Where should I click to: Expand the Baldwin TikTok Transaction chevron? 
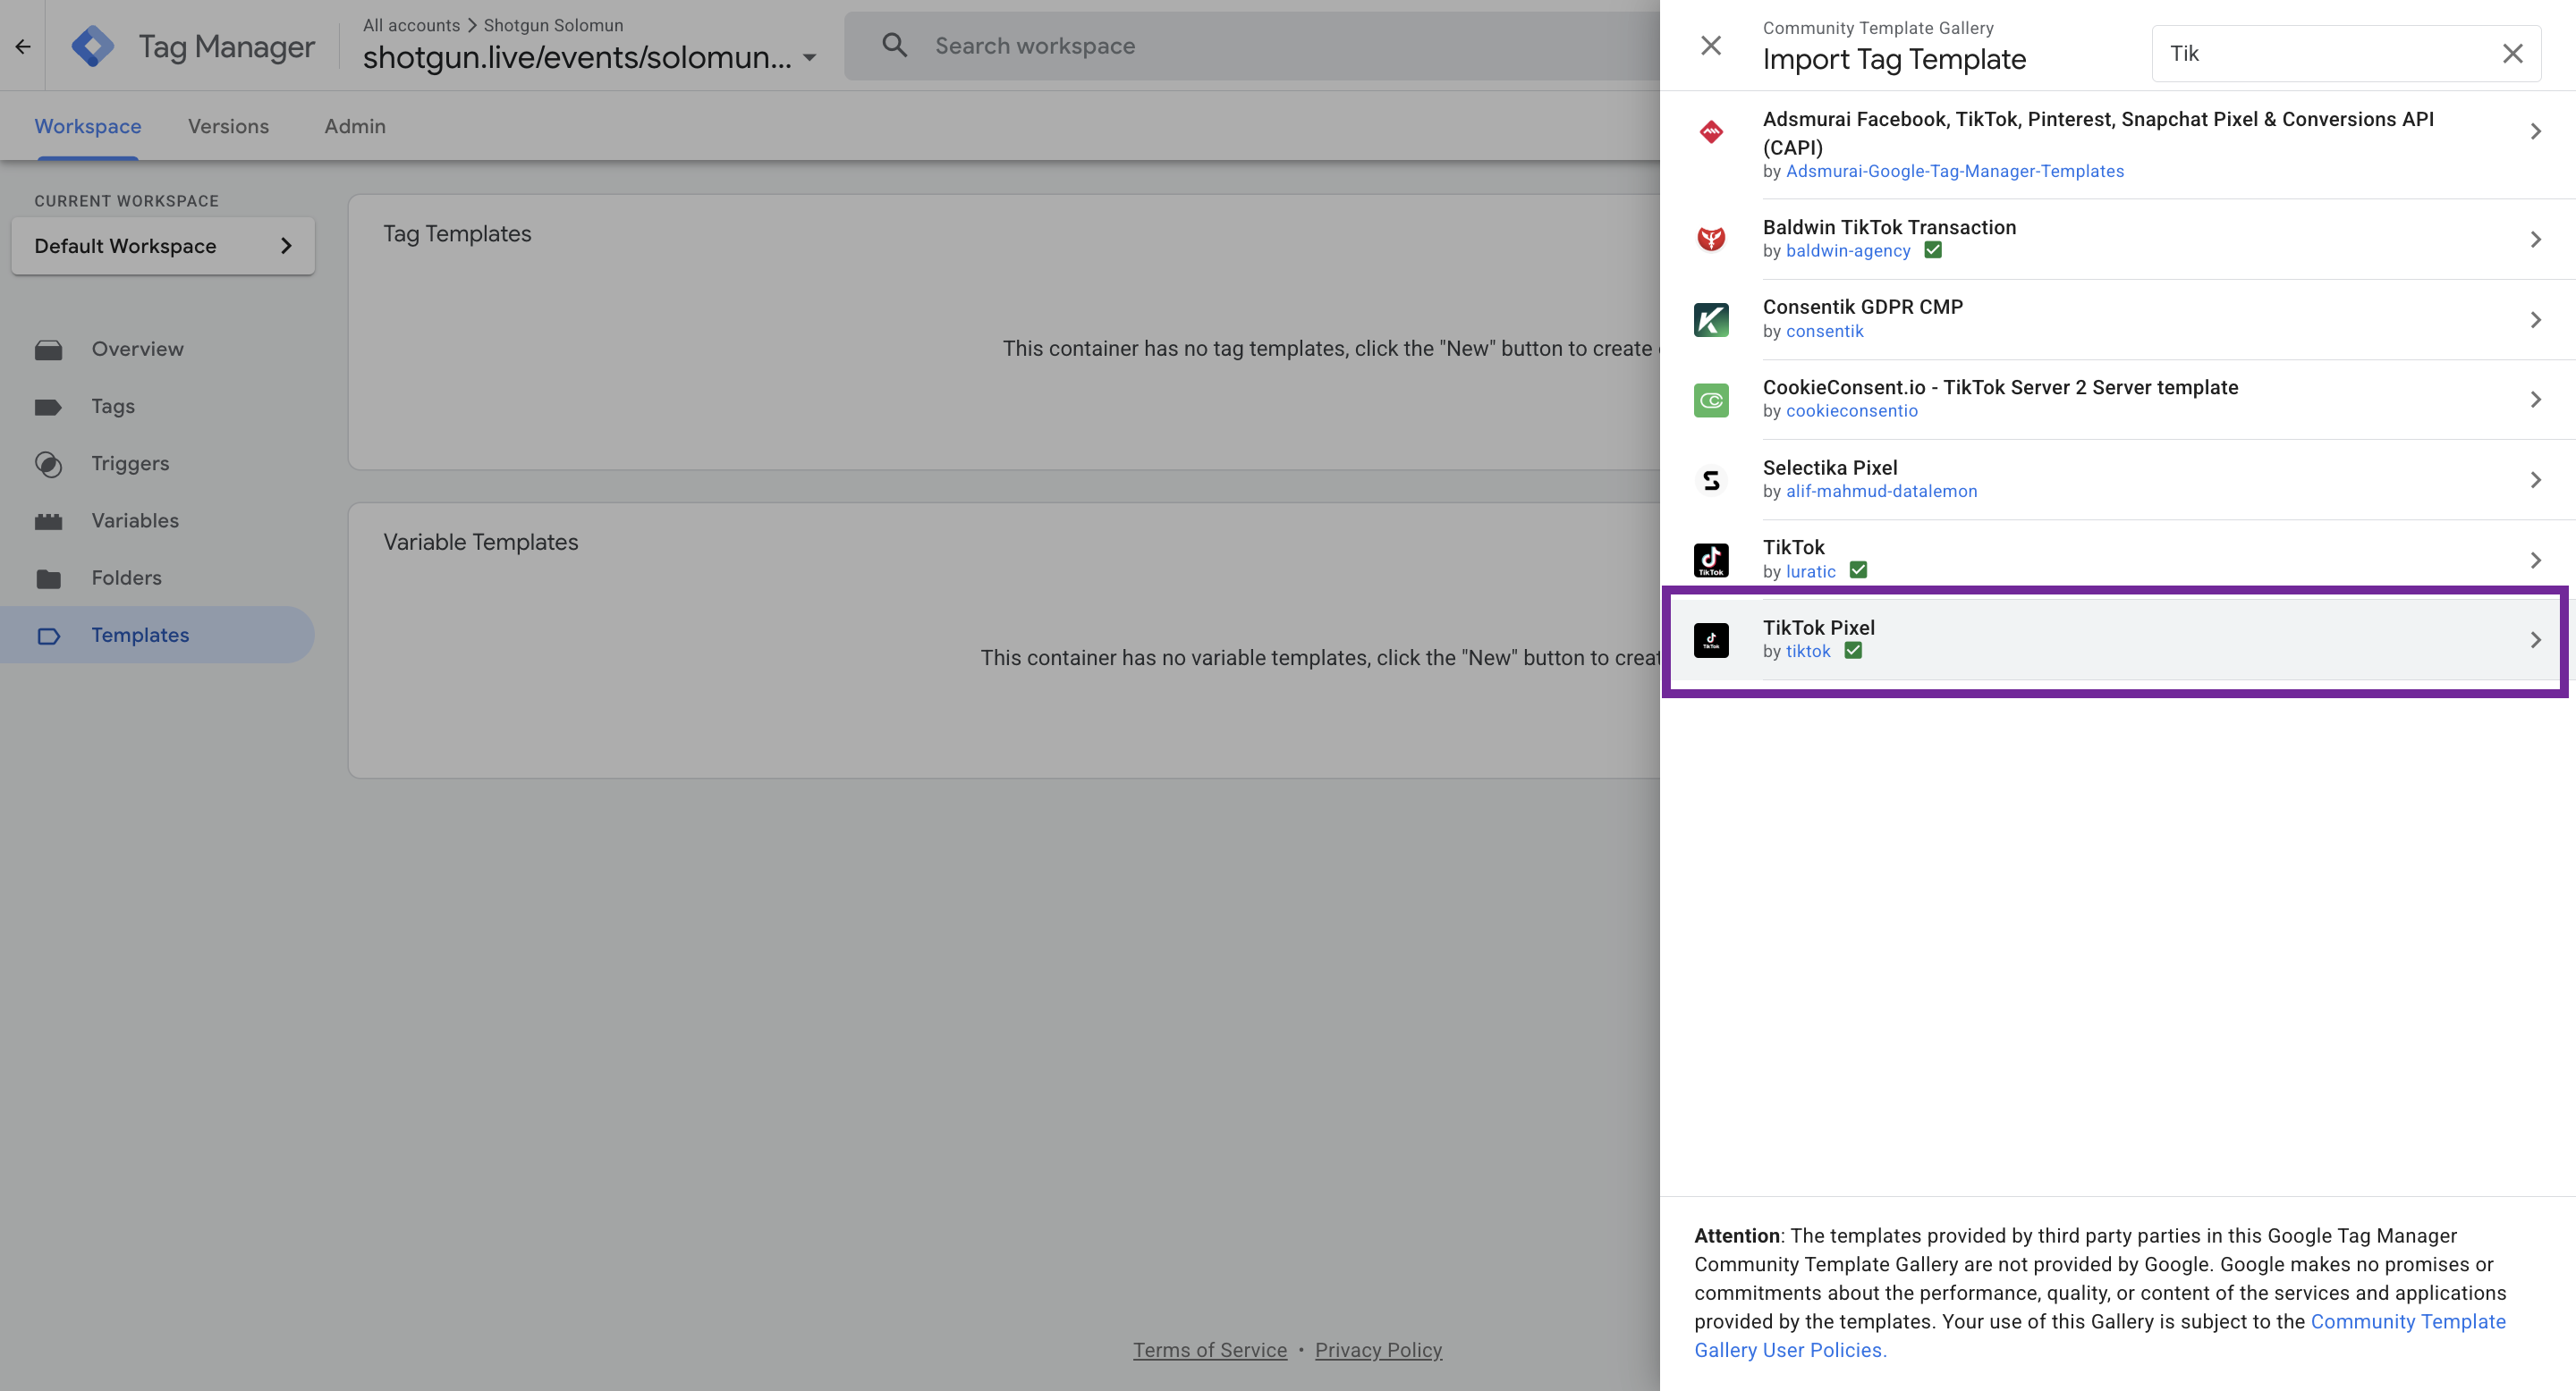tap(2535, 239)
